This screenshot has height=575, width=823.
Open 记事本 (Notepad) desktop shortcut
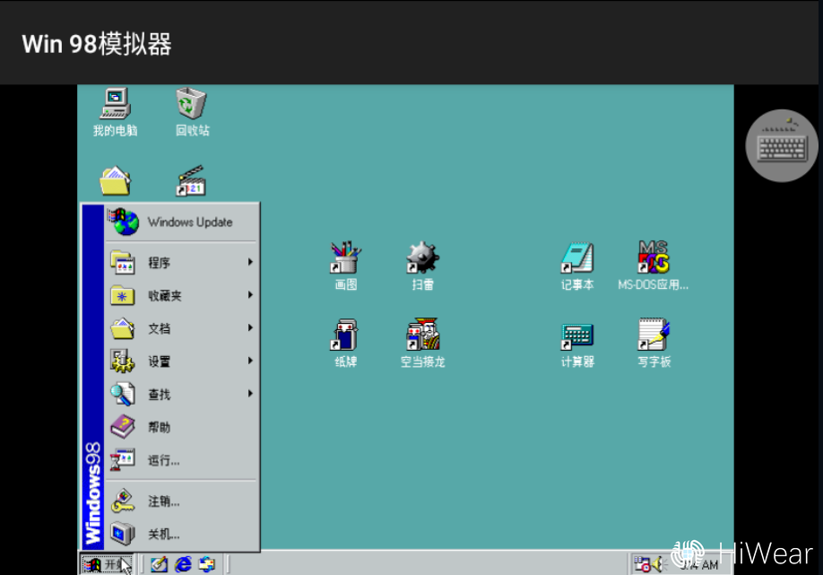[x=576, y=258]
